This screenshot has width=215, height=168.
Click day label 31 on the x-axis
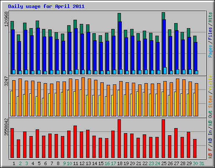(202, 163)
